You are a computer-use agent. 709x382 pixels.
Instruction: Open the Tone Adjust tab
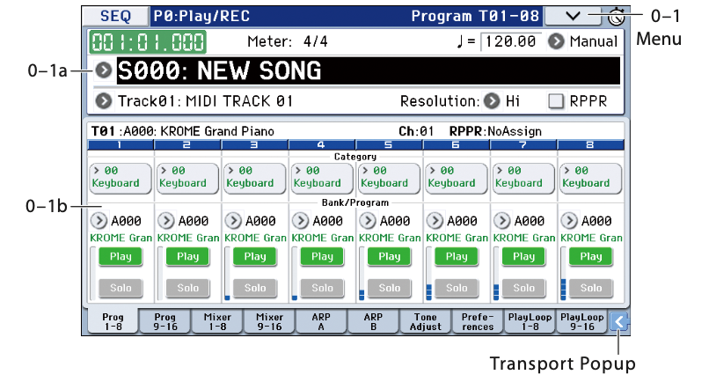pos(426,322)
